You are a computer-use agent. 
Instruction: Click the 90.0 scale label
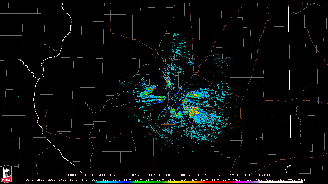[x=292, y=180]
